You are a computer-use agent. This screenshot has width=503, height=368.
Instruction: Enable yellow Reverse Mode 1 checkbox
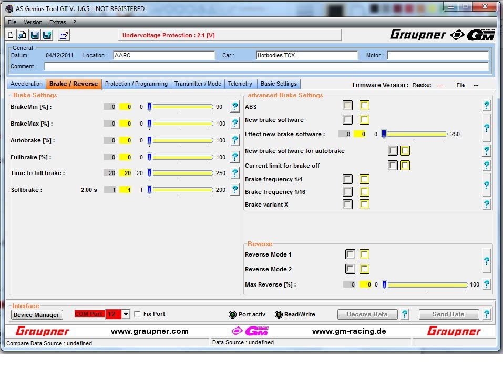pos(364,254)
